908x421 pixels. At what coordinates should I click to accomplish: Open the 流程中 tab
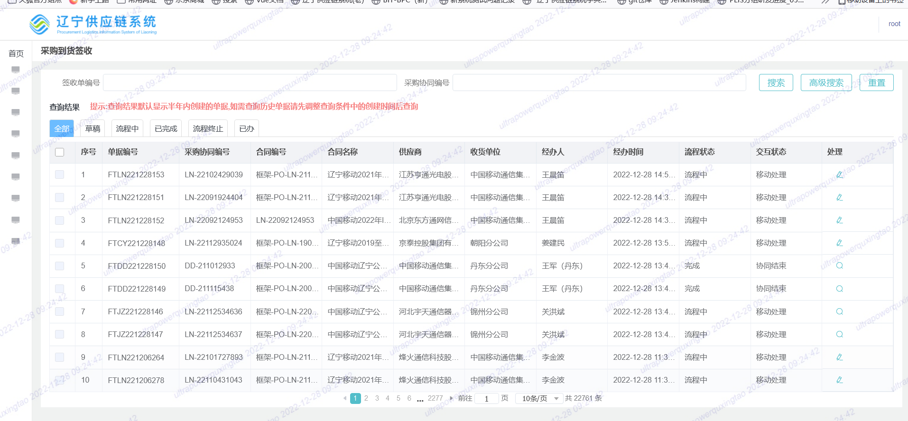[x=127, y=128]
